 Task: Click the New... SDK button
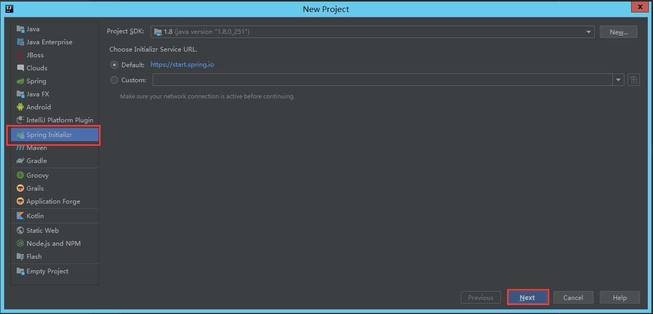point(619,32)
